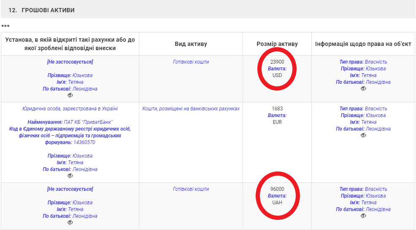
Task: Select the 'Розмір активу' column header
Action: (277, 44)
